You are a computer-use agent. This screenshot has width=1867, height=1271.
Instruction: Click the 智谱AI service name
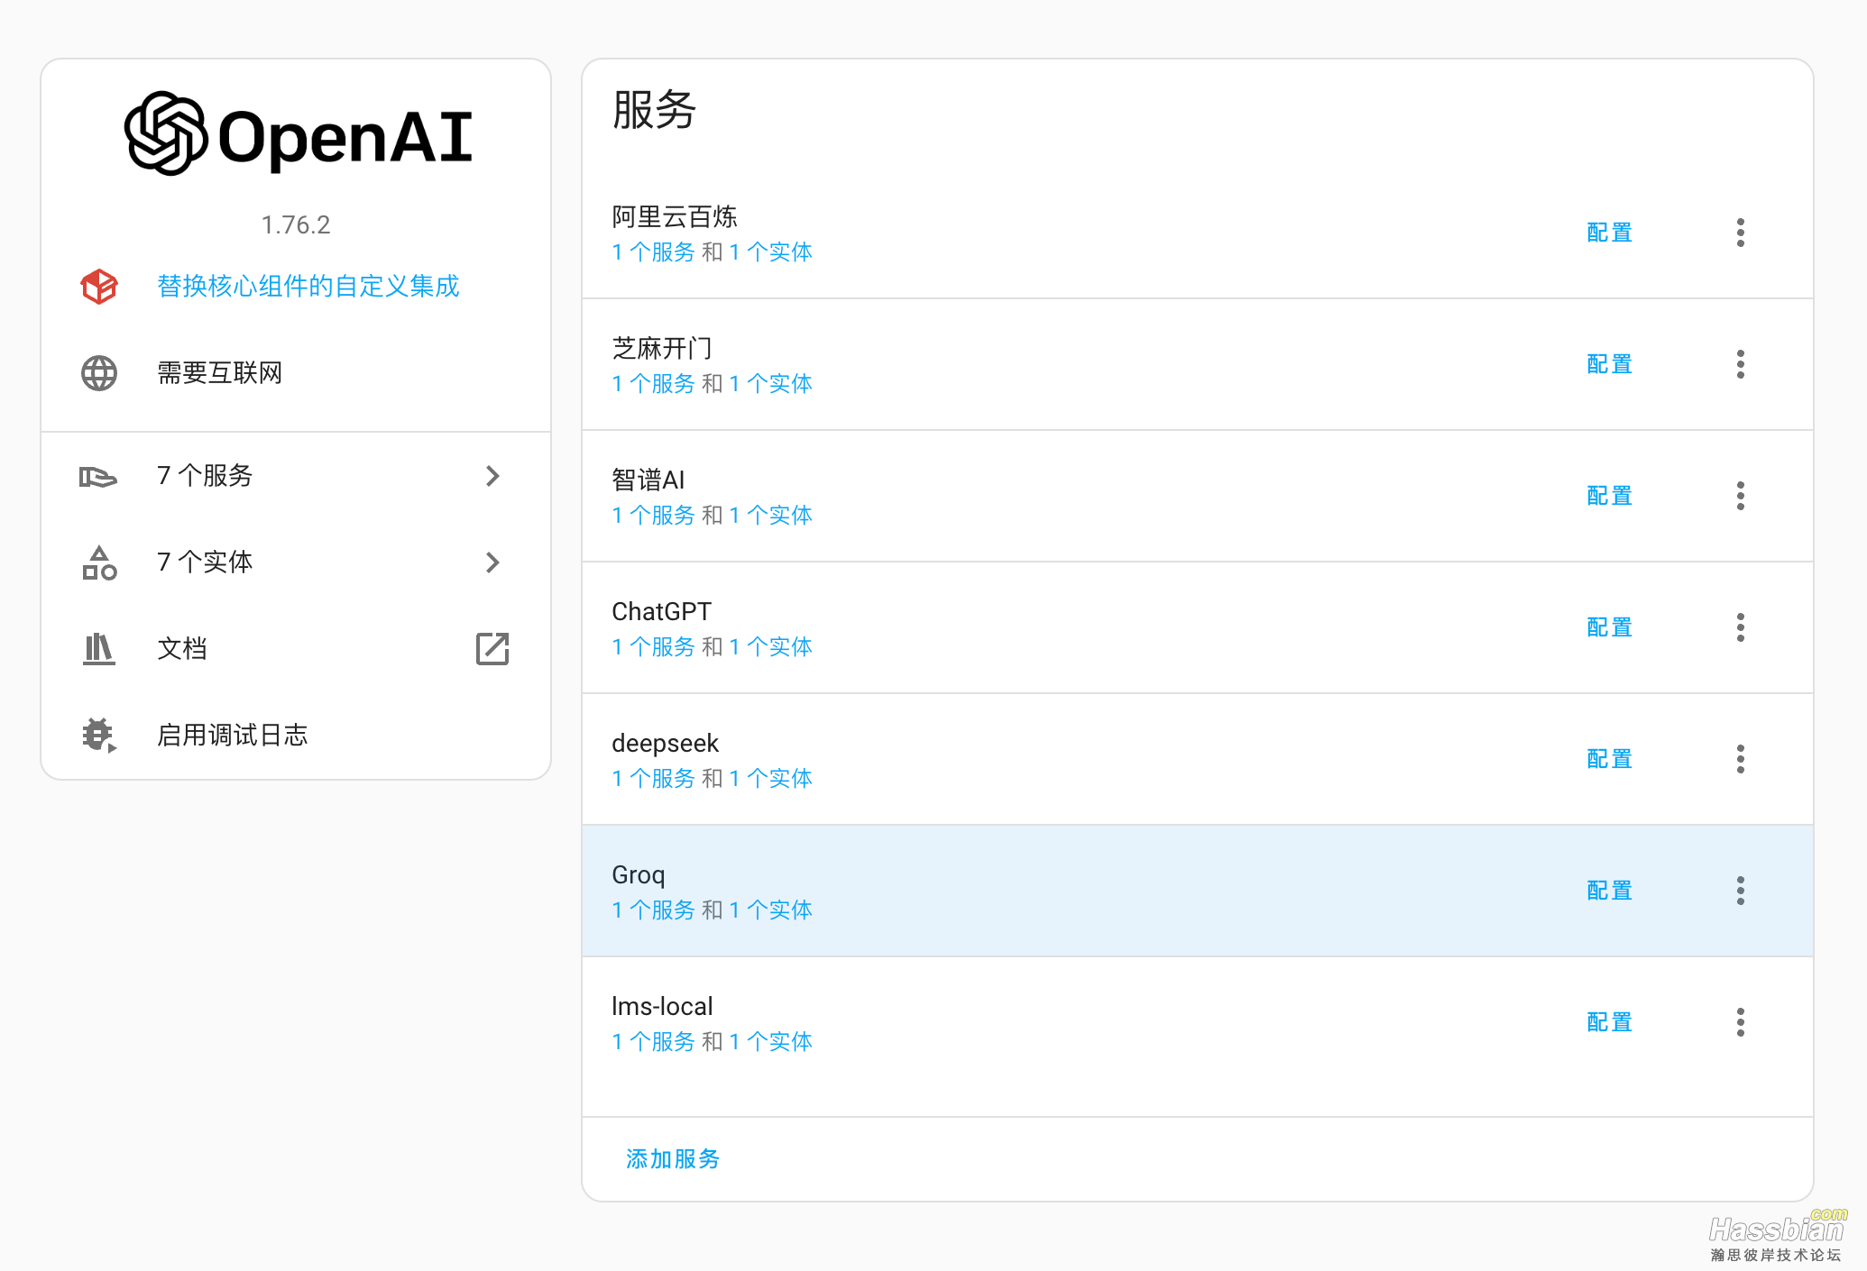(x=648, y=480)
